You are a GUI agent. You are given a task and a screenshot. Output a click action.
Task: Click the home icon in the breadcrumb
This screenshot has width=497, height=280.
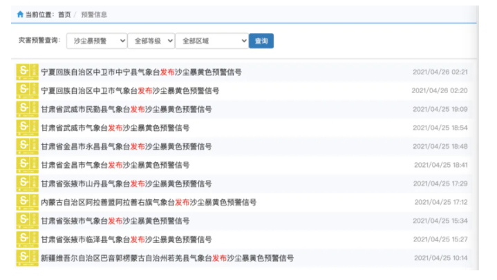coord(20,14)
